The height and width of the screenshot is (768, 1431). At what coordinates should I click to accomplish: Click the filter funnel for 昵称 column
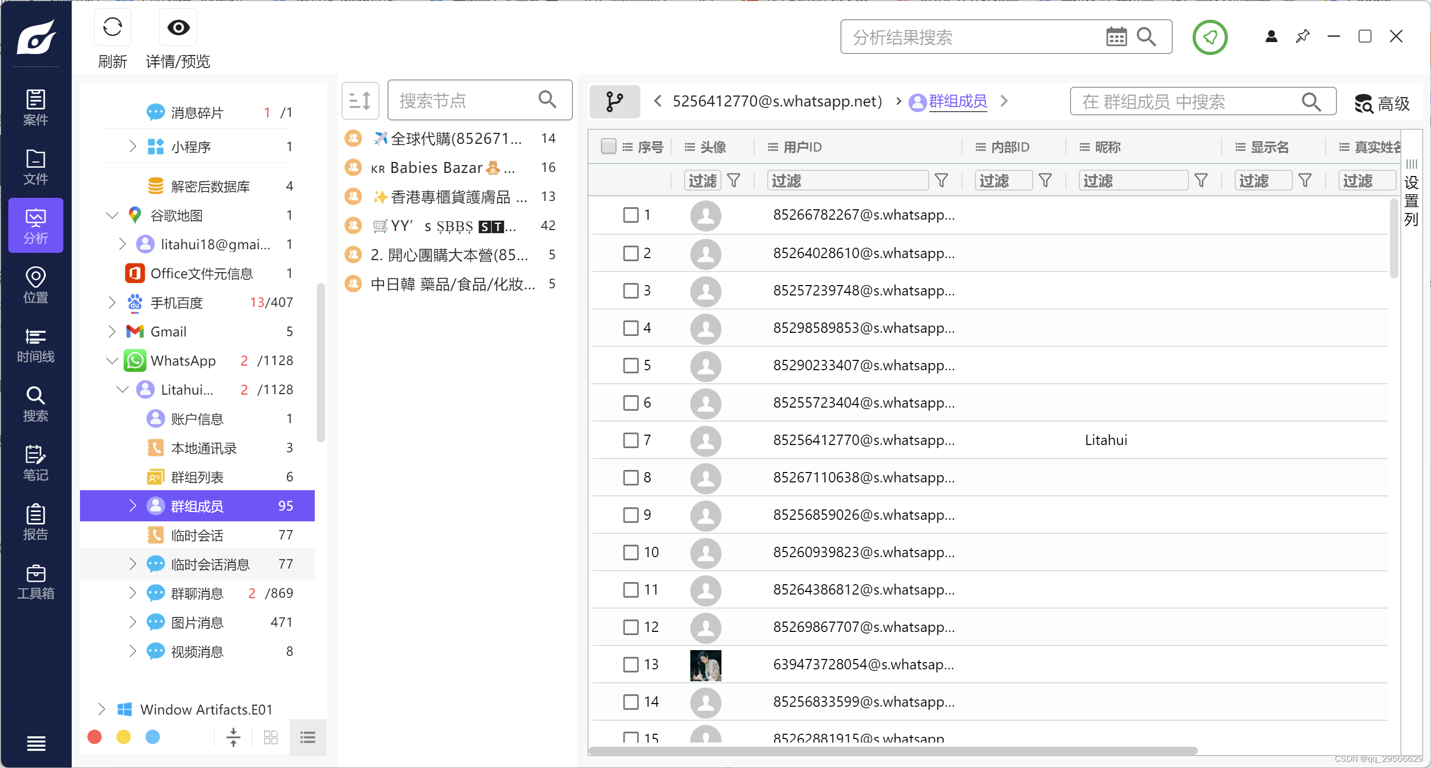coord(1200,181)
